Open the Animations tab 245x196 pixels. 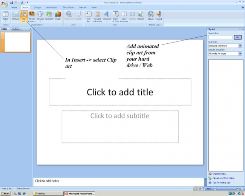52,7
